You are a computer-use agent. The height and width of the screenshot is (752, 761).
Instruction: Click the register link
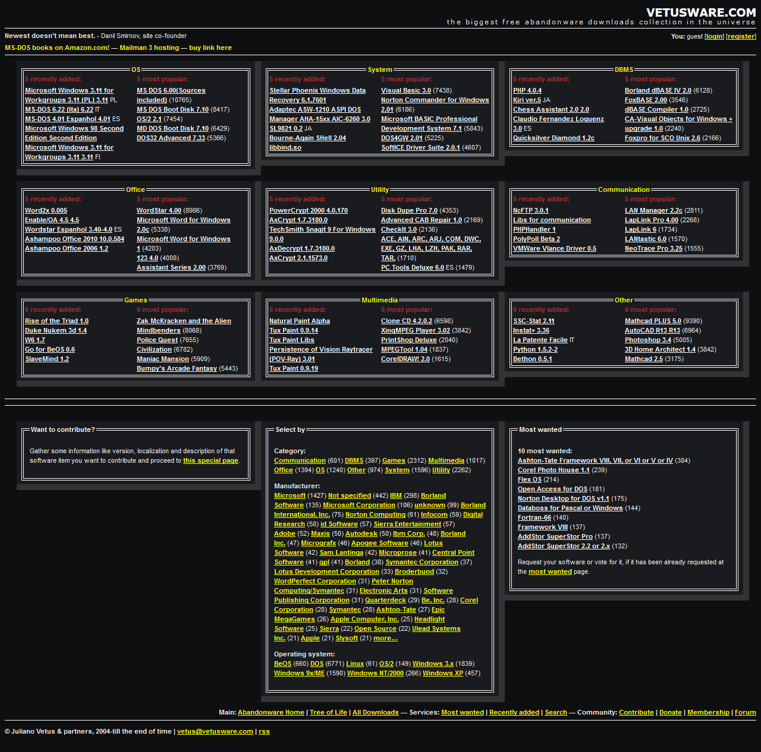coord(741,36)
